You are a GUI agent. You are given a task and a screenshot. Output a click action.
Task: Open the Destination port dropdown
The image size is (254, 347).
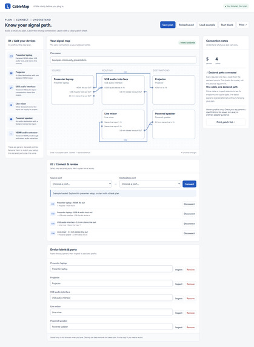tap(150, 184)
